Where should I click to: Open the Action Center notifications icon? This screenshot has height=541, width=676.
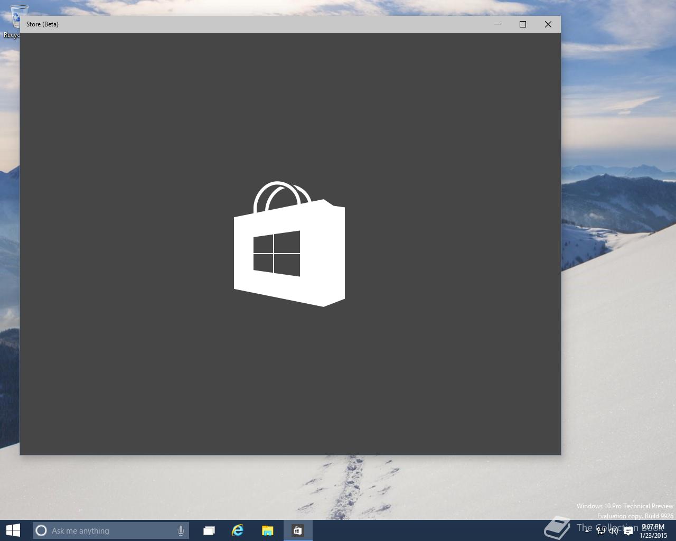pos(628,531)
